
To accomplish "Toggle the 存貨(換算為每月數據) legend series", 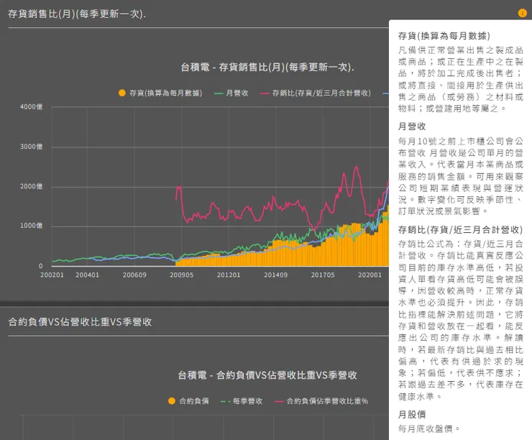I will [x=160, y=93].
